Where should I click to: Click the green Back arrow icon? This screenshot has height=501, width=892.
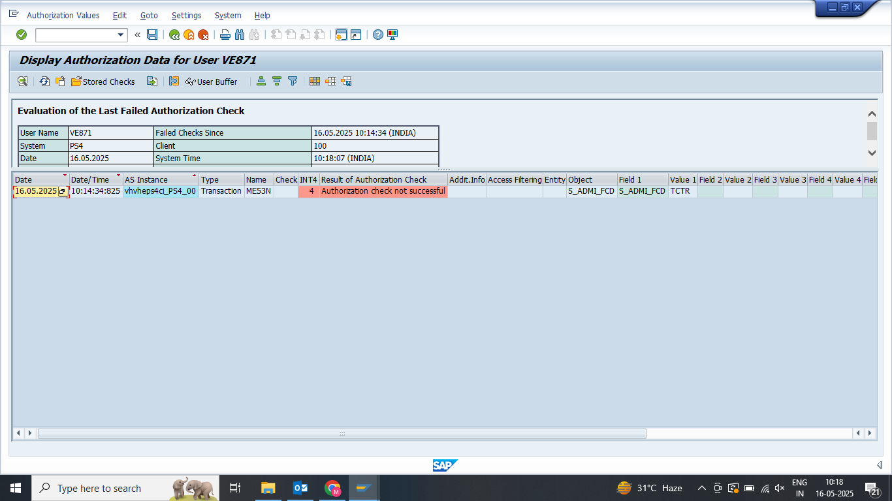point(174,35)
